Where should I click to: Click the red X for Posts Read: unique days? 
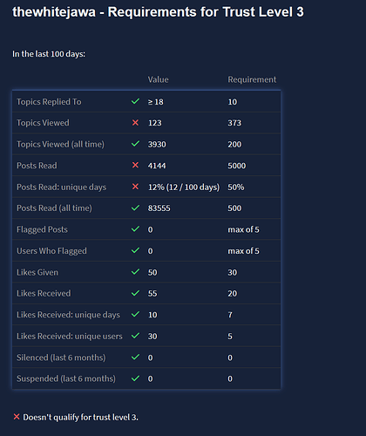pos(135,187)
